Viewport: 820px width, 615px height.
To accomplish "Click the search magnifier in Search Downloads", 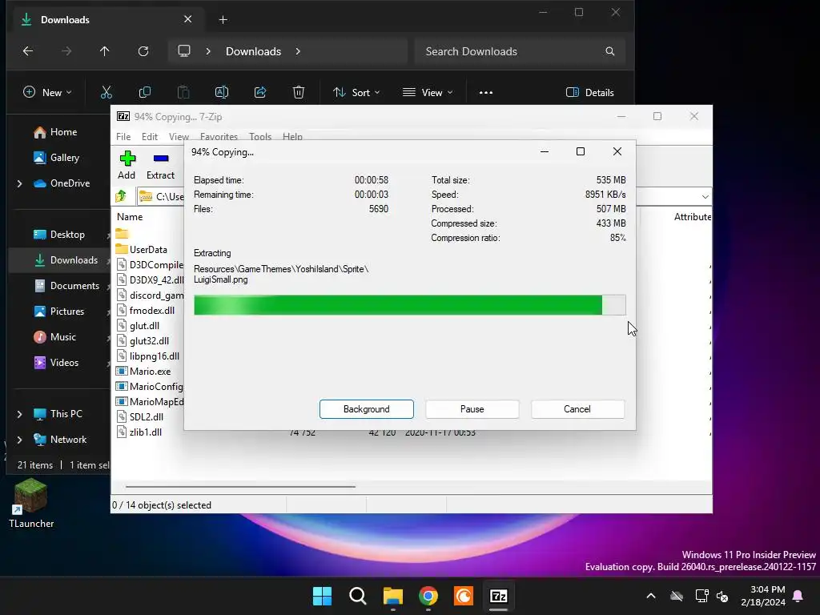I will pos(609,51).
